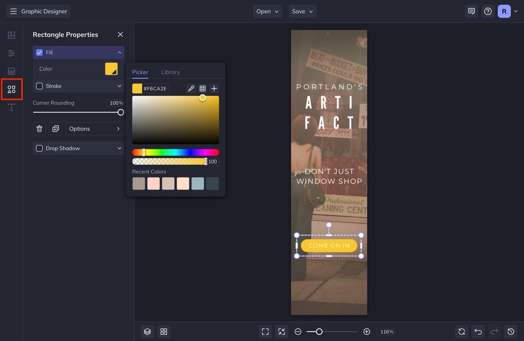Collapse the Fill section chevron
The height and width of the screenshot is (341, 524).
(x=119, y=53)
